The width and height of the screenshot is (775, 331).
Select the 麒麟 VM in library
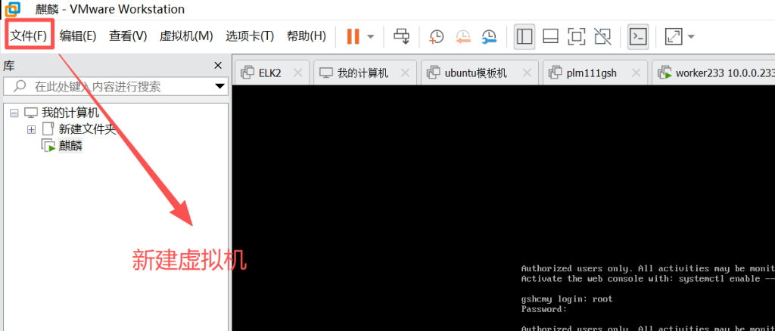tap(70, 146)
